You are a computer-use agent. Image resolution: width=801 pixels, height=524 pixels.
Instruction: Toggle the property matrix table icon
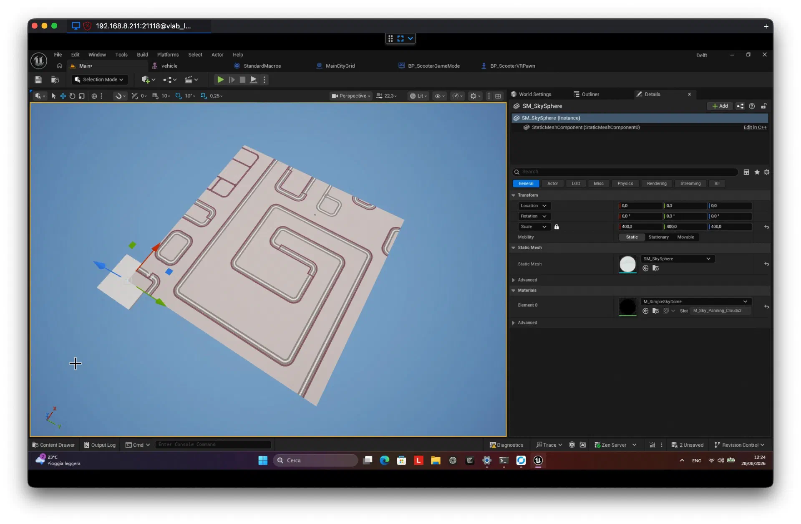746,172
